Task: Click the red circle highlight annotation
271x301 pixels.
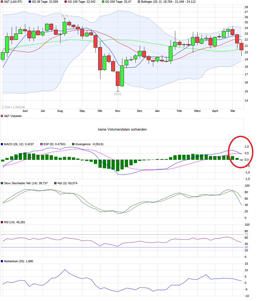Action: [x=240, y=152]
